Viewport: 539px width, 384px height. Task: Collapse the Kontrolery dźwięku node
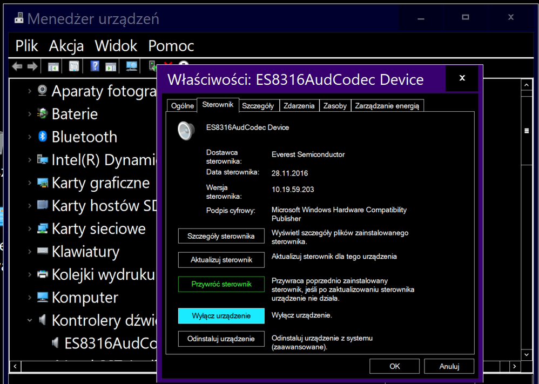pyautogui.click(x=30, y=320)
